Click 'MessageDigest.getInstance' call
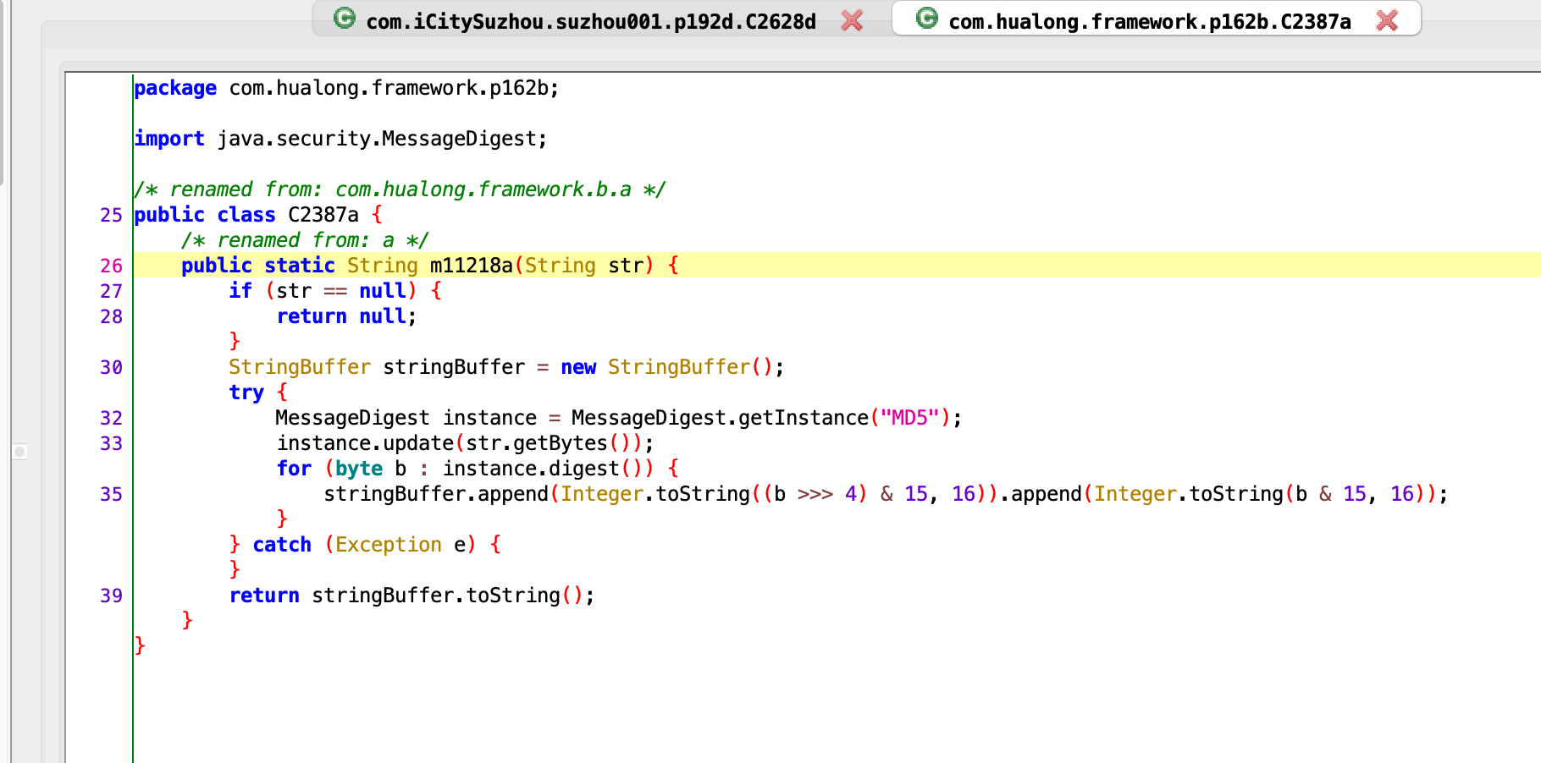This screenshot has height=763, width=1541. pyautogui.click(x=720, y=418)
